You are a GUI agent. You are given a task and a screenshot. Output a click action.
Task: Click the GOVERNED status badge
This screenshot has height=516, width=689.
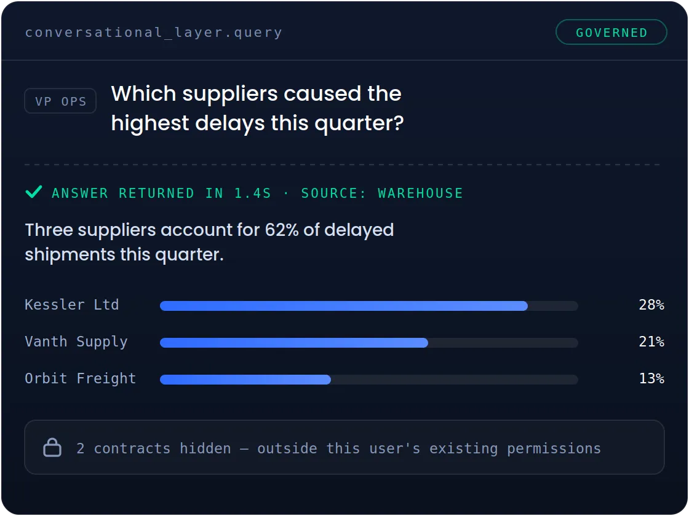click(611, 32)
